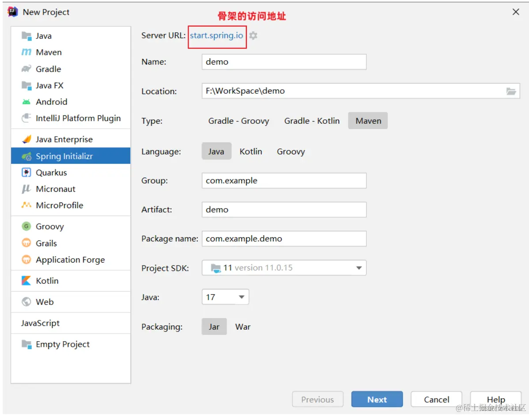Click the Help button
Screen dimensions: 529x415
[495, 400]
